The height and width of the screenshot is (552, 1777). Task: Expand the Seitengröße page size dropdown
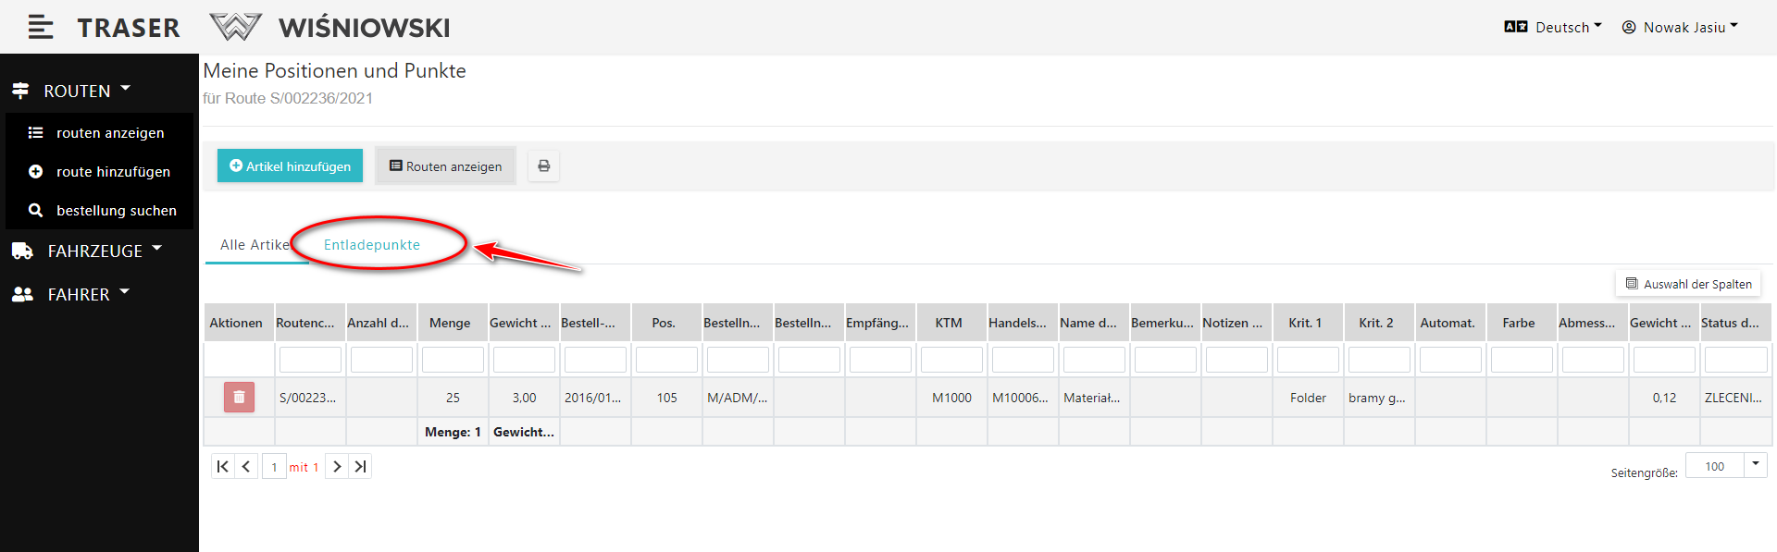point(1755,465)
